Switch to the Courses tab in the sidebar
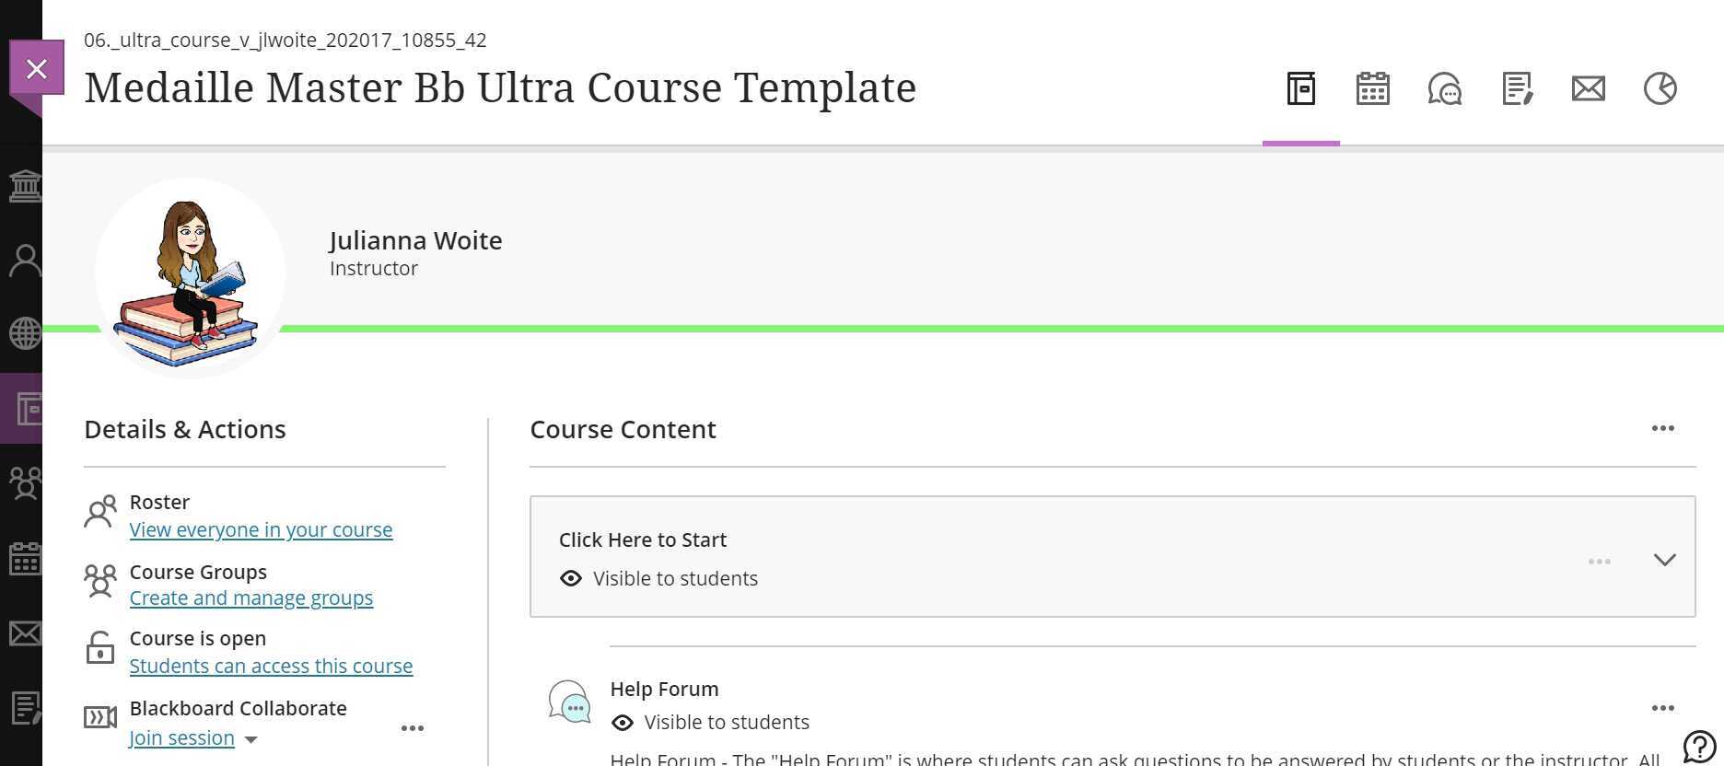Image resolution: width=1724 pixels, height=766 pixels. (26, 407)
